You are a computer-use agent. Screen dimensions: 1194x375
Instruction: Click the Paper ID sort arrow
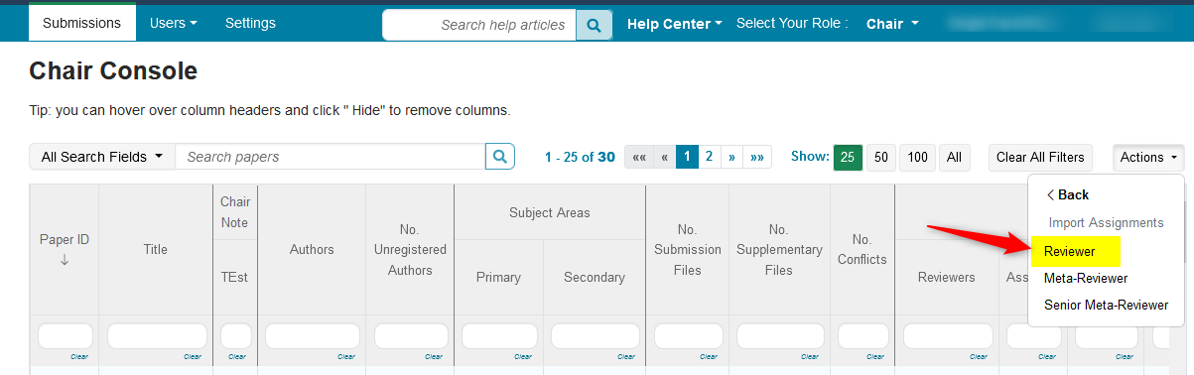[x=65, y=260]
